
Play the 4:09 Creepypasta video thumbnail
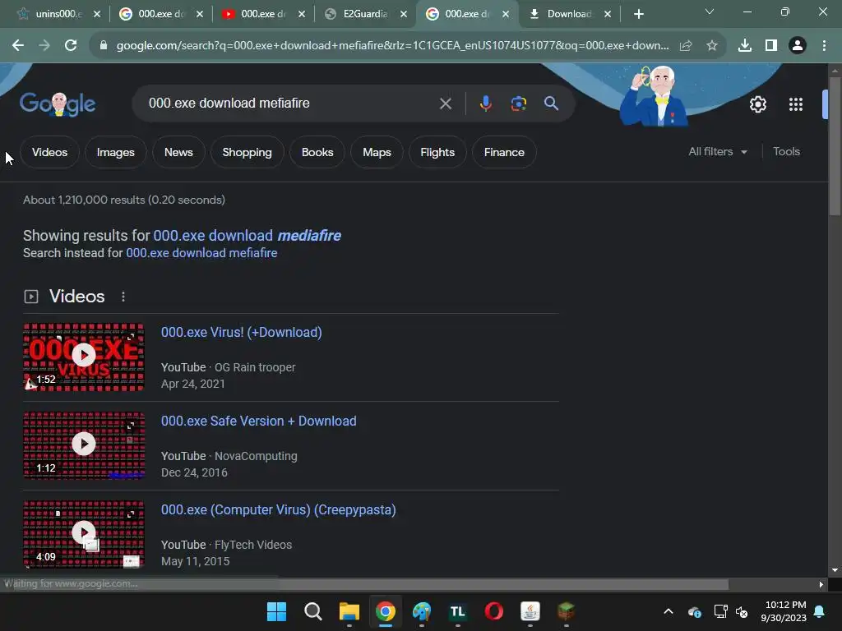(x=84, y=533)
